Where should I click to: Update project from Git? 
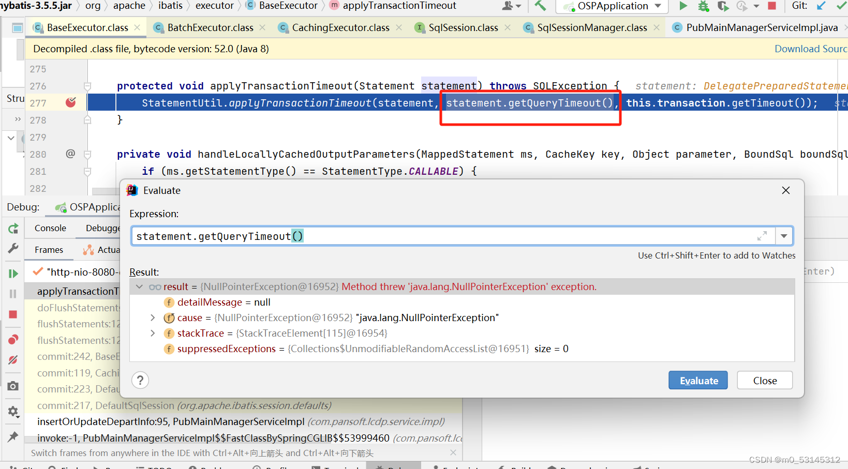click(x=821, y=6)
